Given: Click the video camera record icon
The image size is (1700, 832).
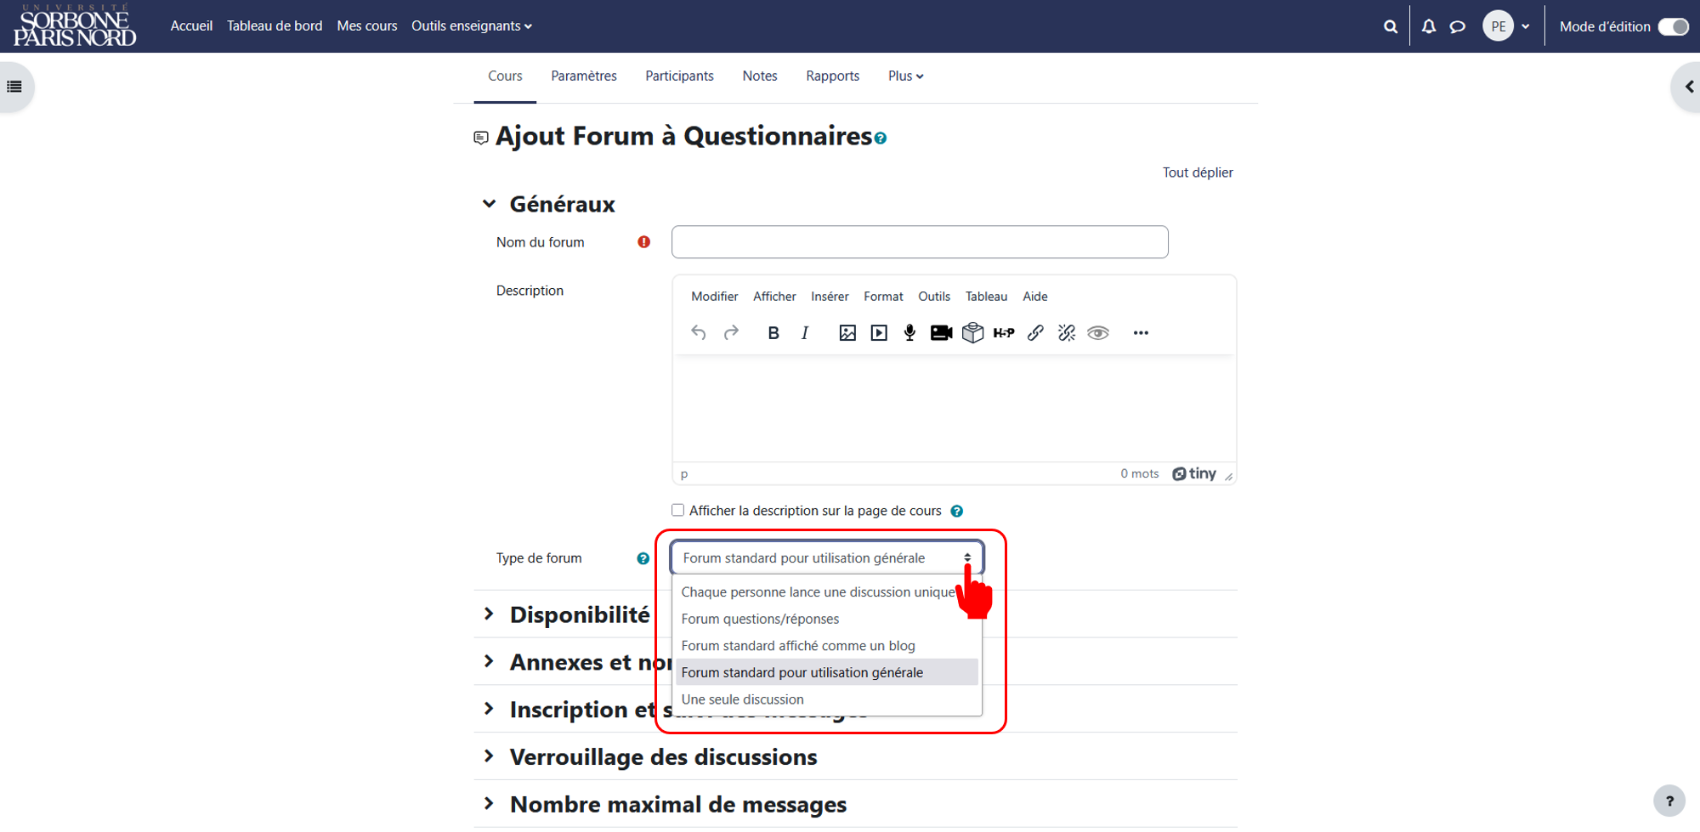Looking at the screenshot, I should (941, 333).
